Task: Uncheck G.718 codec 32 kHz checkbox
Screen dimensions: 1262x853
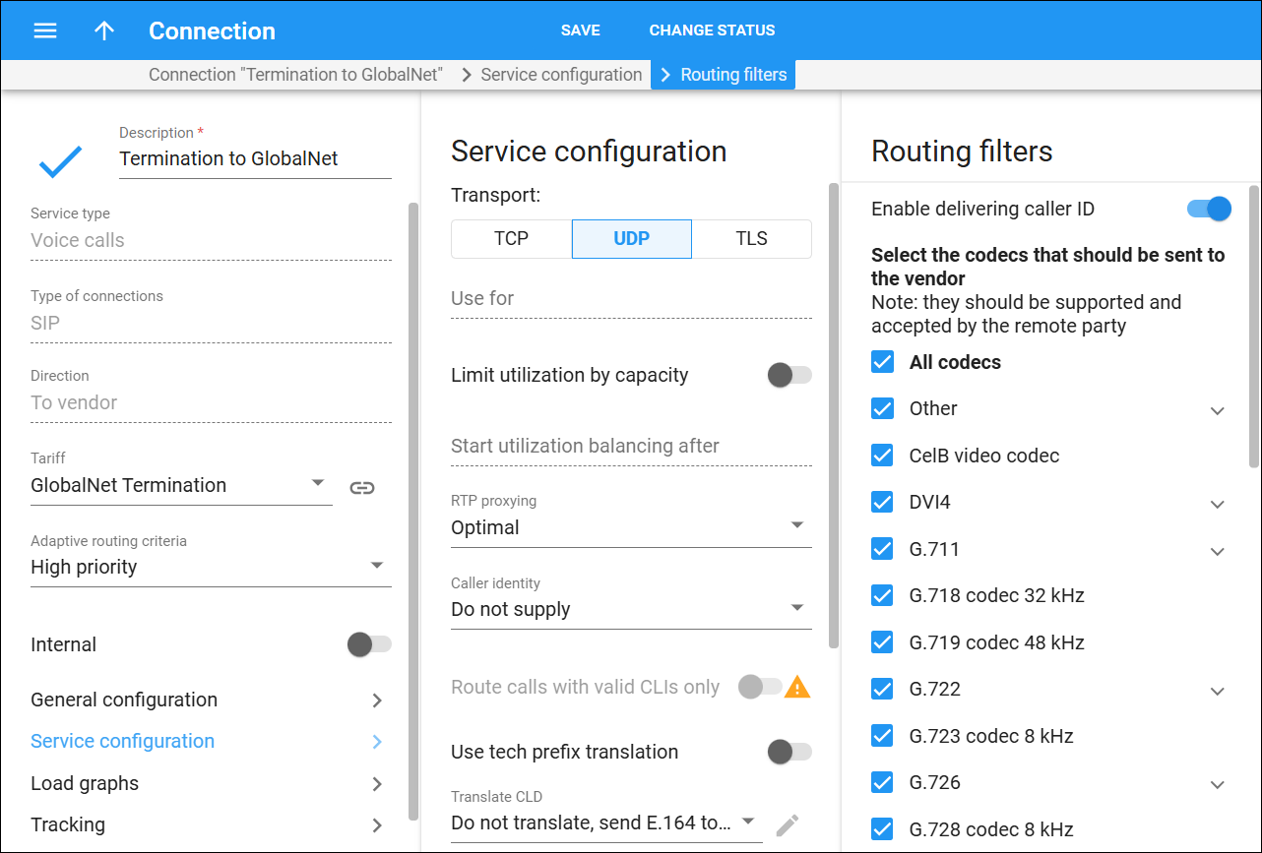Action: [x=883, y=595]
